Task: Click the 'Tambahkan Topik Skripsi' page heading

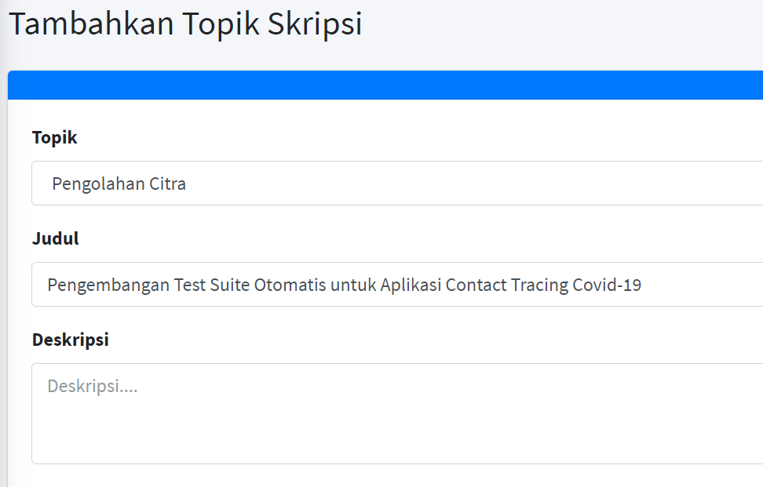Action: [x=185, y=24]
